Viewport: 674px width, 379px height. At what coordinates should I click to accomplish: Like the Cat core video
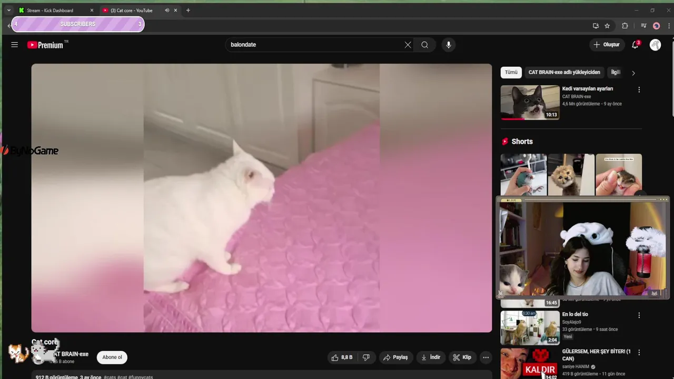[x=342, y=357]
